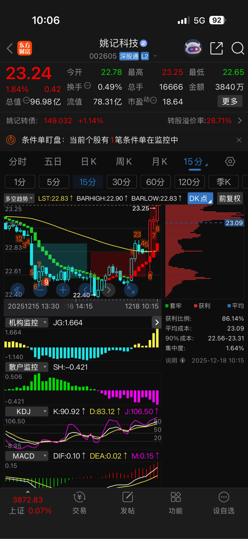Image resolution: width=248 pixels, height=539 pixels.
Task: Select the highlighted 15分 period option
Action: pyautogui.click(x=88, y=182)
